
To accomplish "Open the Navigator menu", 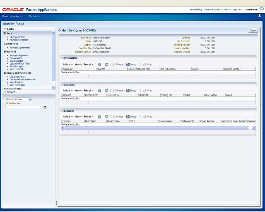I will pyautogui.click(x=16, y=16).
